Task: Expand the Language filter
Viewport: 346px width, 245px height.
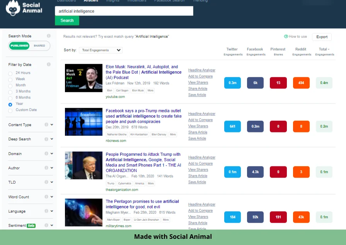Action: pos(52,211)
